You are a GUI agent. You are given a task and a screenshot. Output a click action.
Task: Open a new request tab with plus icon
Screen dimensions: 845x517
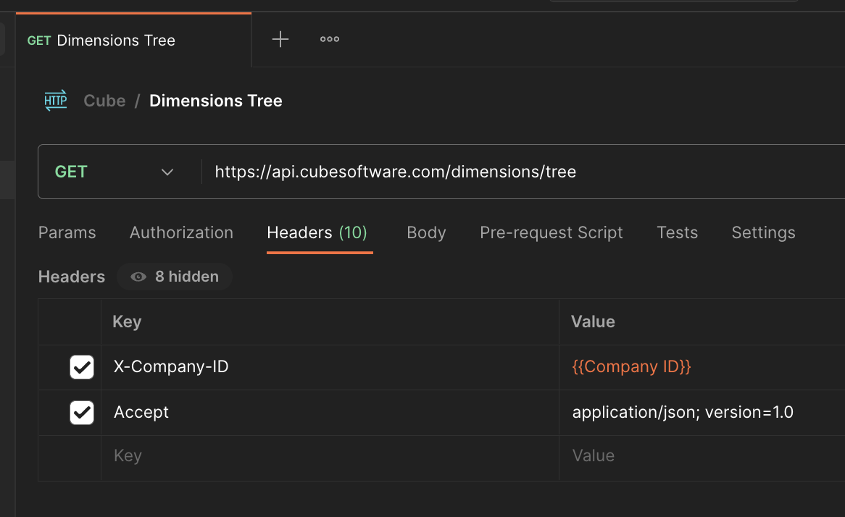tap(280, 40)
